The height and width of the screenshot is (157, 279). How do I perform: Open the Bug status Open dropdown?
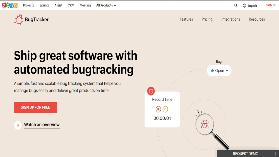tap(219, 71)
